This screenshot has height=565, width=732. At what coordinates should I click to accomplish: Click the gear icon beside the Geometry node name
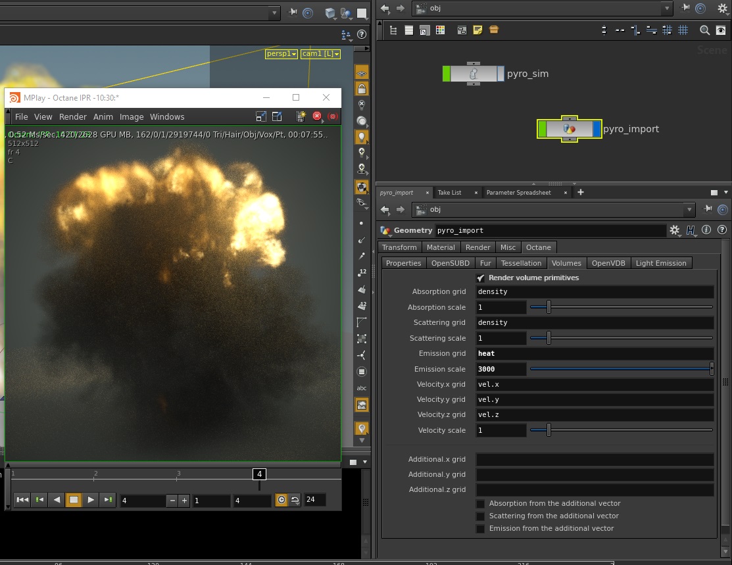click(675, 230)
